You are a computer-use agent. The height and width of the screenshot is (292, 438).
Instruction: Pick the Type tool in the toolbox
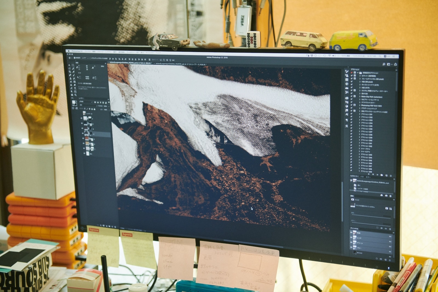(75, 88)
